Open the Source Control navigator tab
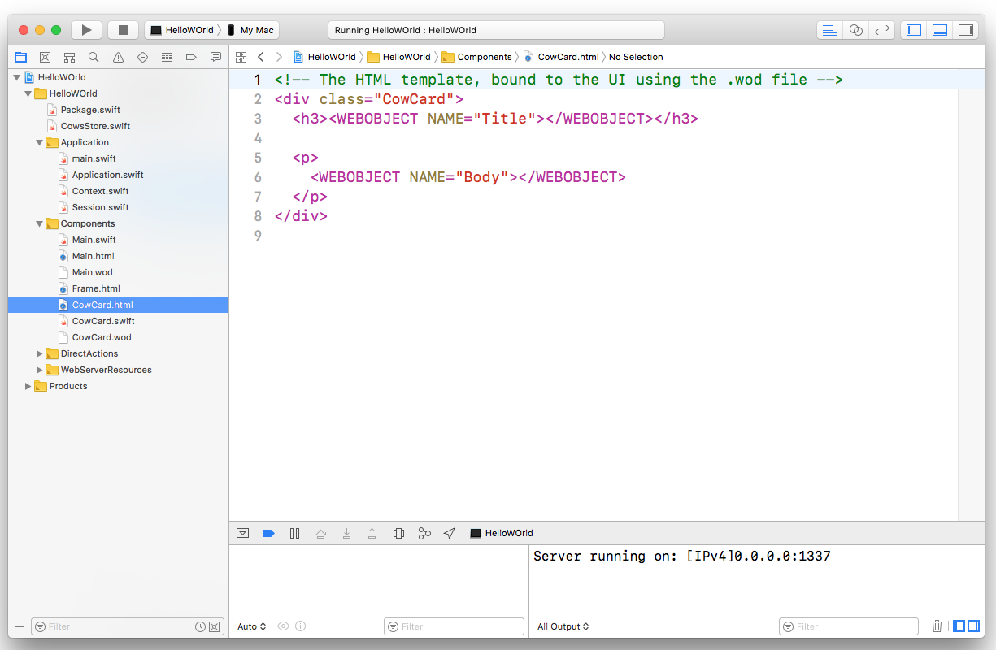996x650 pixels. click(46, 57)
